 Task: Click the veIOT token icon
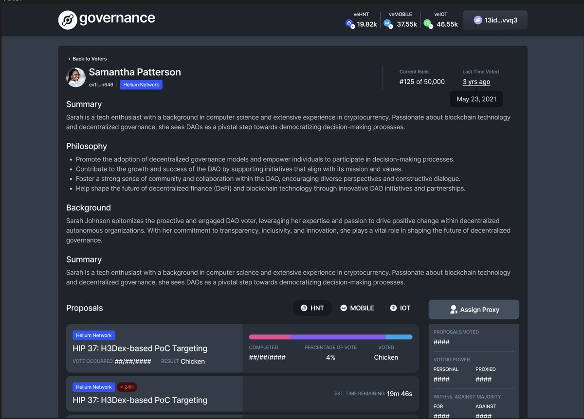click(427, 23)
